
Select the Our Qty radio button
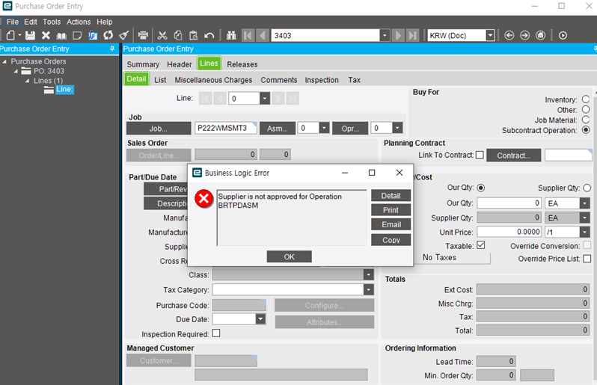[481, 188]
